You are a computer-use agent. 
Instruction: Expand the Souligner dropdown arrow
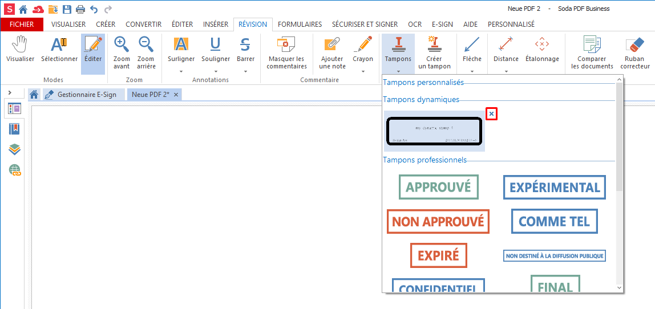coord(216,71)
